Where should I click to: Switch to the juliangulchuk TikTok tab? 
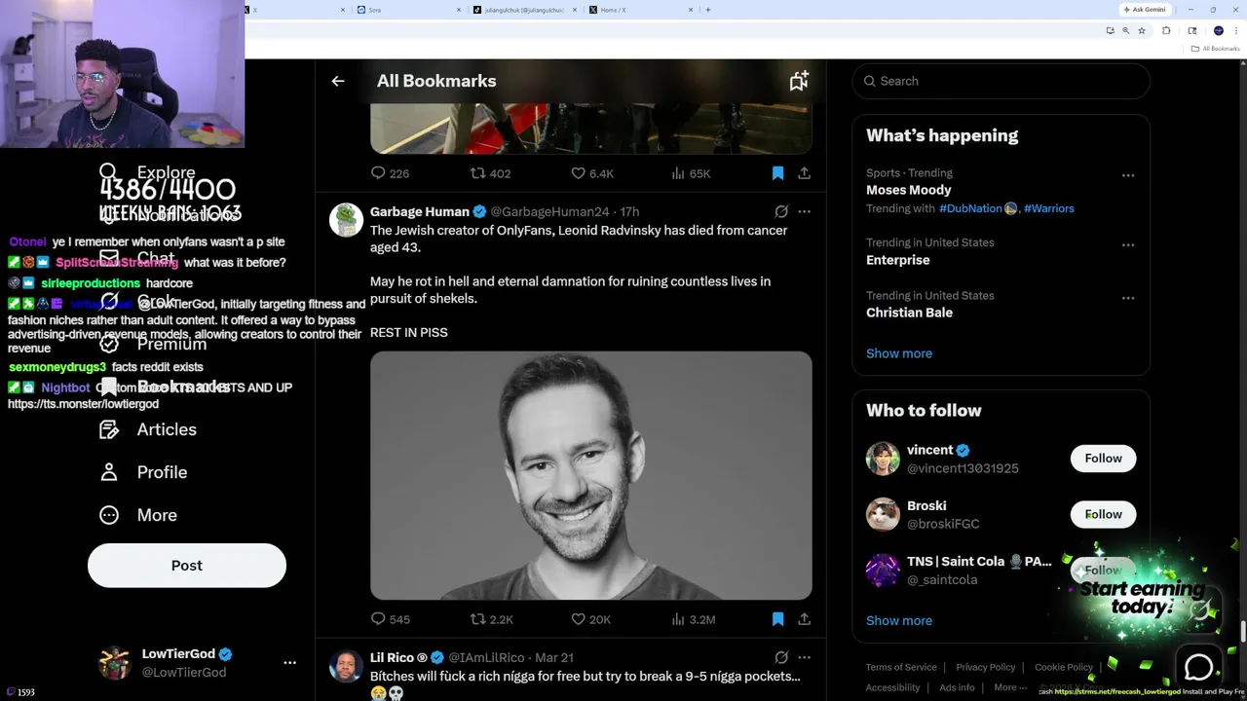(524, 10)
